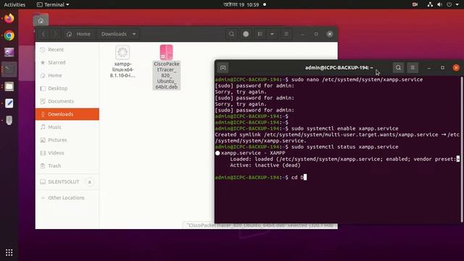Select Home in Files sidebar

[67, 75]
